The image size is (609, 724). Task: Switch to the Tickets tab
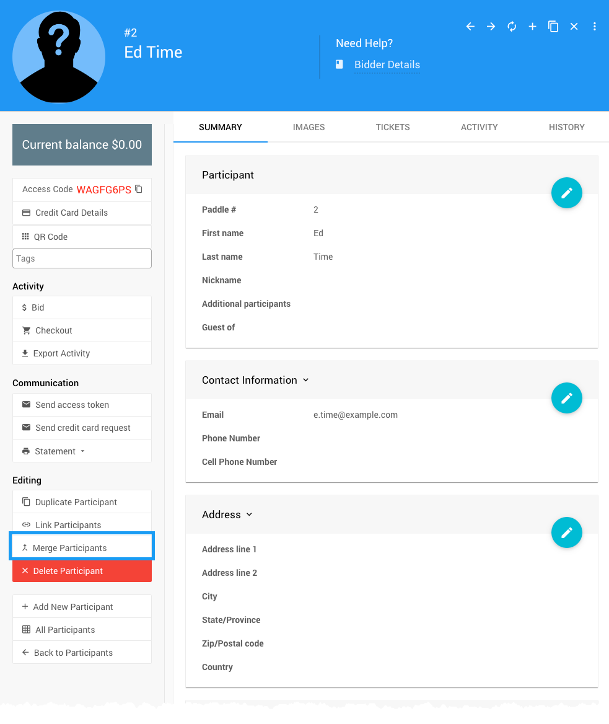392,127
